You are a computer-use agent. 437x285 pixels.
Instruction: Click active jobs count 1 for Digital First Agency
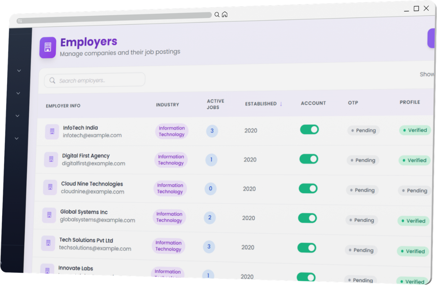pyautogui.click(x=211, y=160)
